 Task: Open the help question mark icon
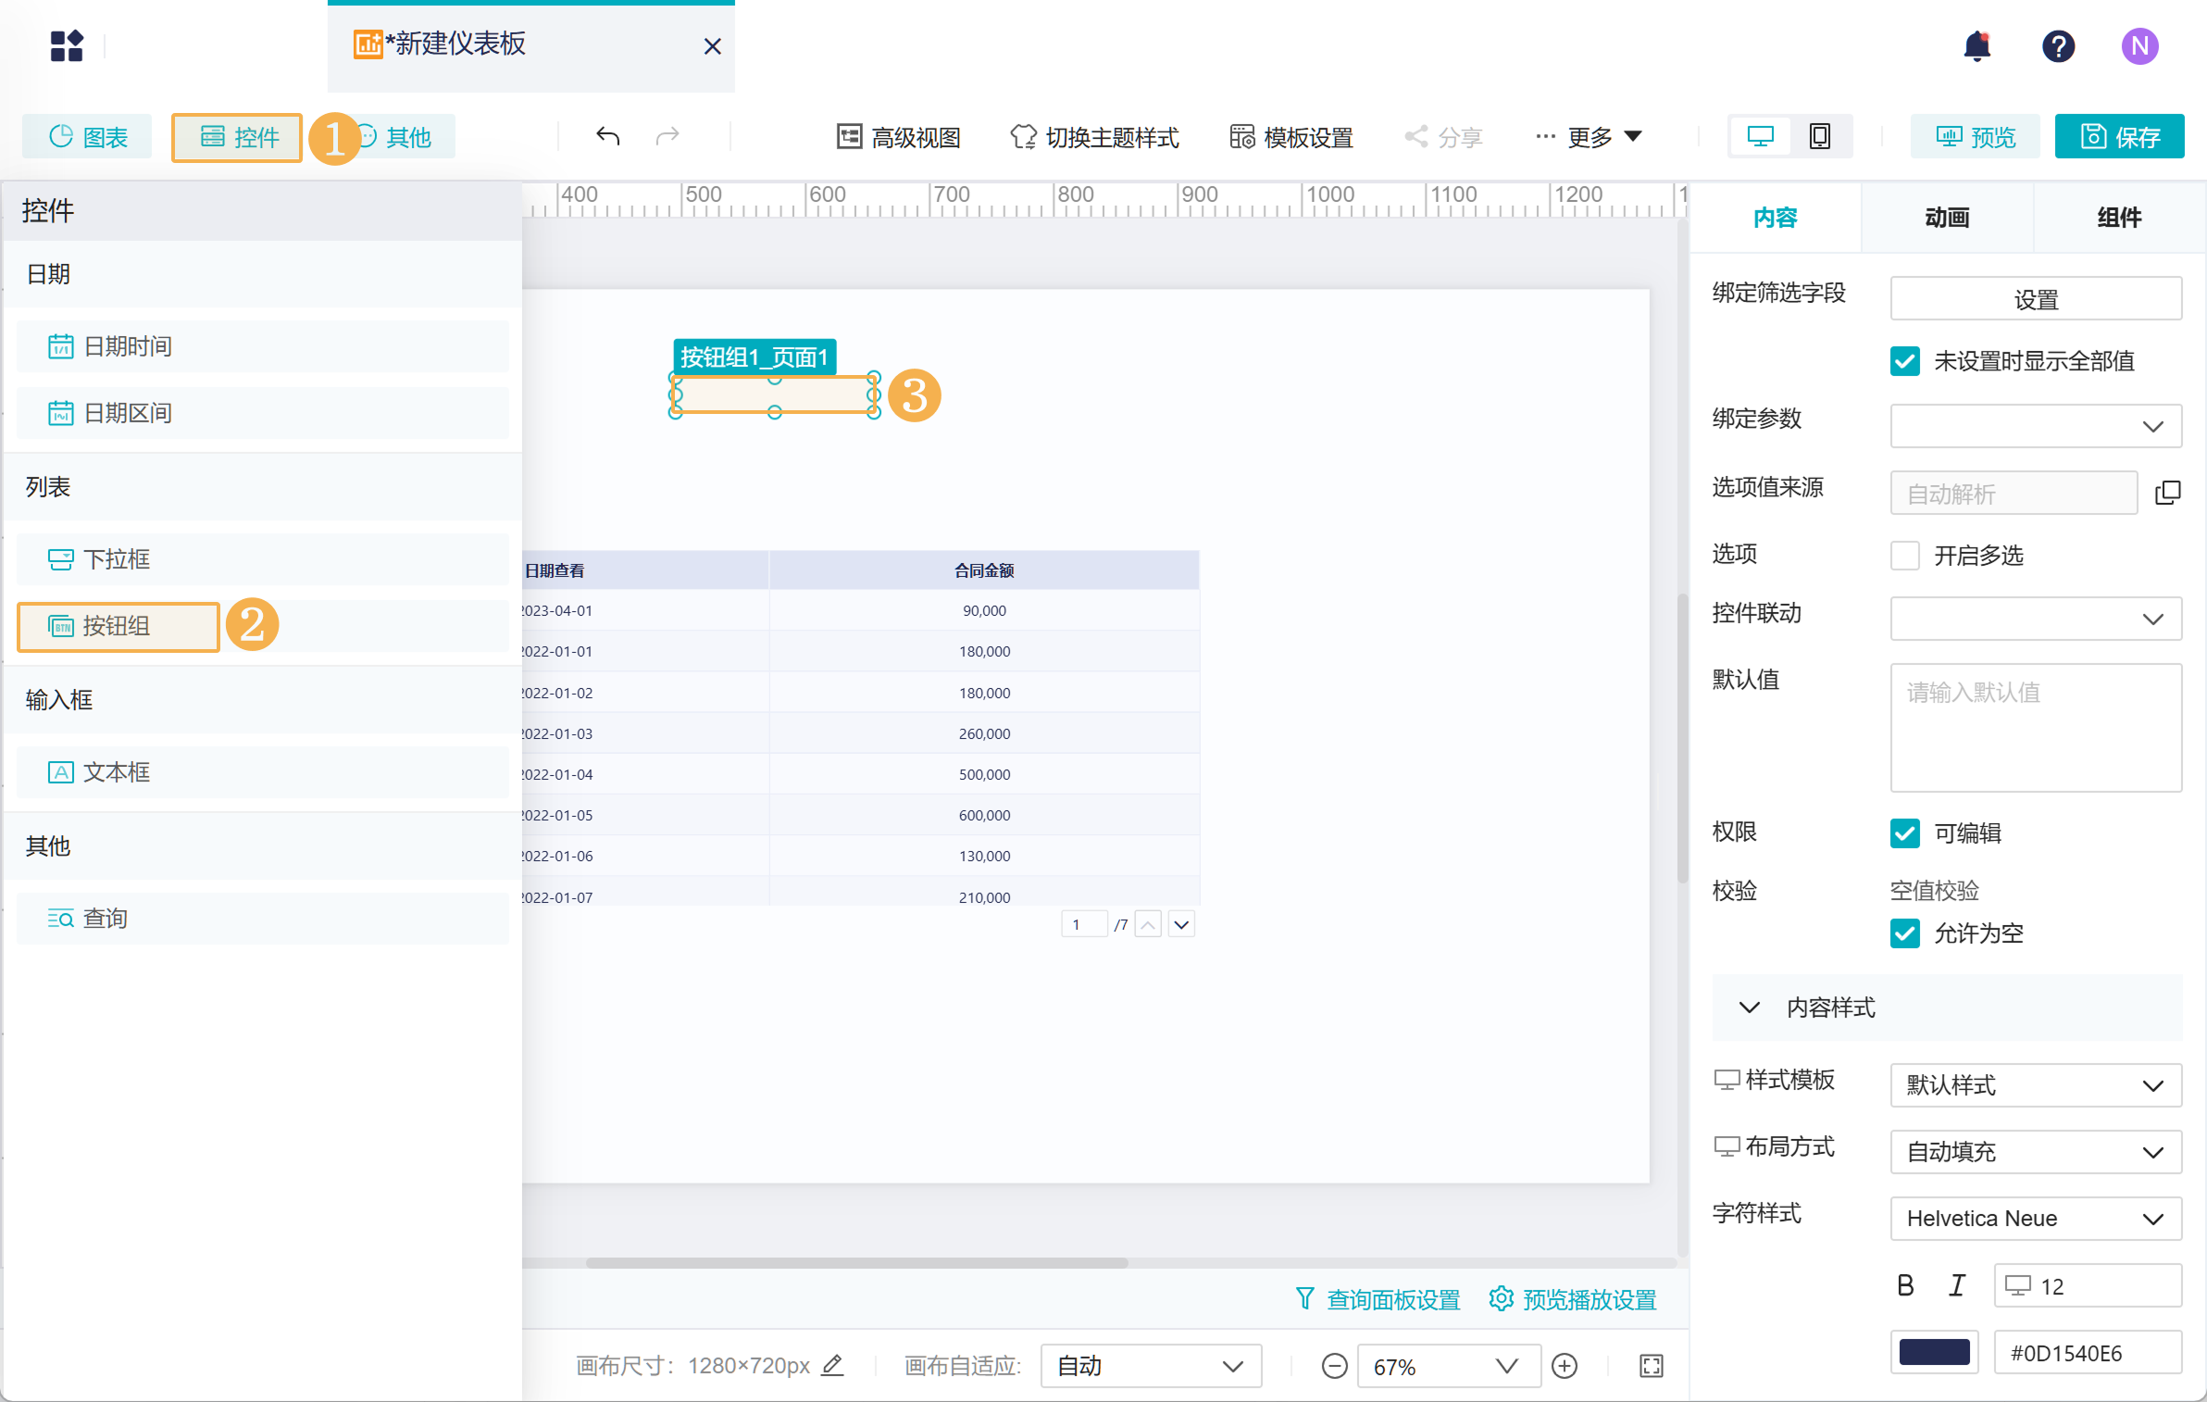pyautogui.click(x=2058, y=45)
